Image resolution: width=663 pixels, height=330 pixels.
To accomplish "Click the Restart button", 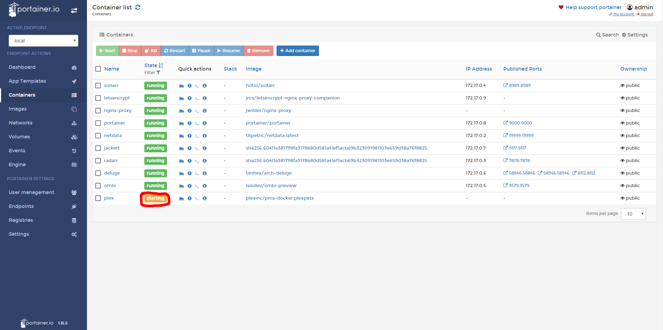I will [x=175, y=51].
